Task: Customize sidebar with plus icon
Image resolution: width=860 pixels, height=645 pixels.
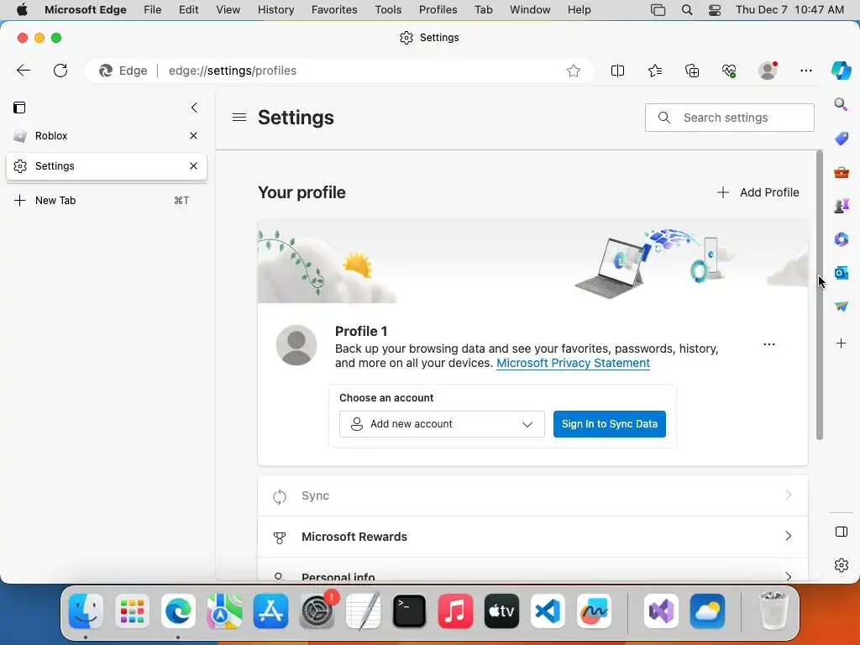Action: pyautogui.click(x=842, y=343)
